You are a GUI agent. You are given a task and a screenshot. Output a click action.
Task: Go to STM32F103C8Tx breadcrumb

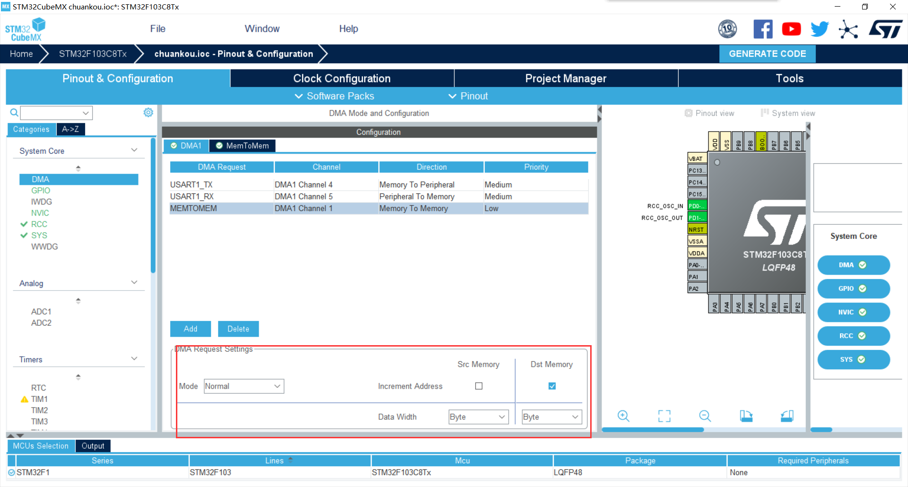coord(93,54)
